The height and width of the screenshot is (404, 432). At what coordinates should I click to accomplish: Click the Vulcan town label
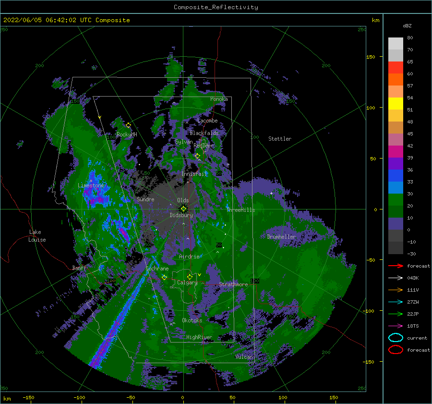244,357
